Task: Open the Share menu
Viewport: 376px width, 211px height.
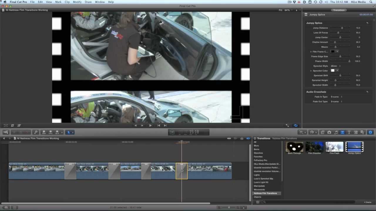Action: tap(88, 2)
